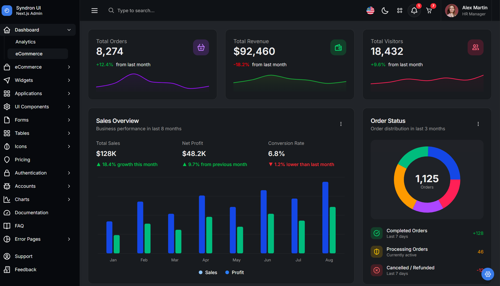Click the Total Orders basket icon
Viewport: 500px width, 286px height.
(201, 47)
